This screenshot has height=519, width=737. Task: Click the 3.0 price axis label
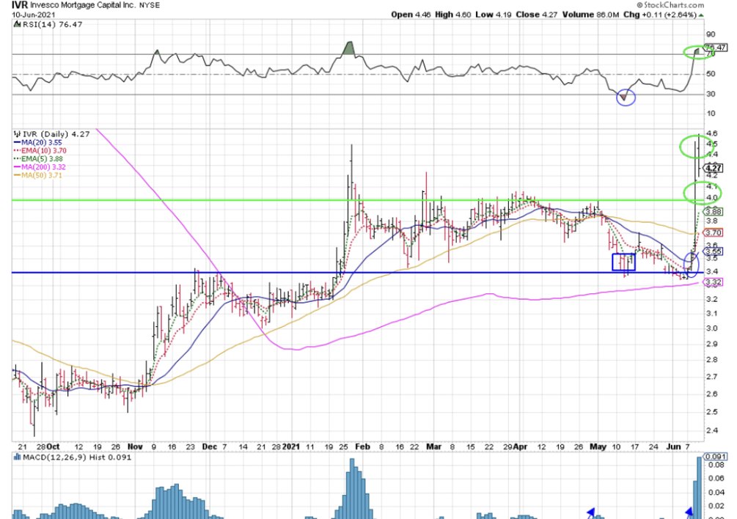pyautogui.click(x=711, y=328)
